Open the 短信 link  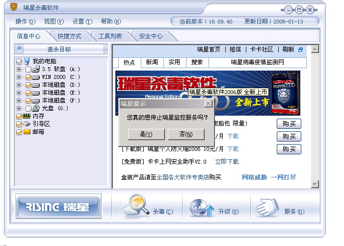click(x=235, y=49)
